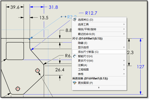Open the 最近的命令(R) submenu
This screenshot has height=100, width=150.
[x=99, y=34]
